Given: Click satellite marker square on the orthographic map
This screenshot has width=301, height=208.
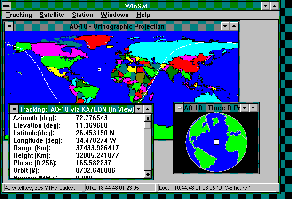Looking at the screenshot, I should click(x=99, y=69).
